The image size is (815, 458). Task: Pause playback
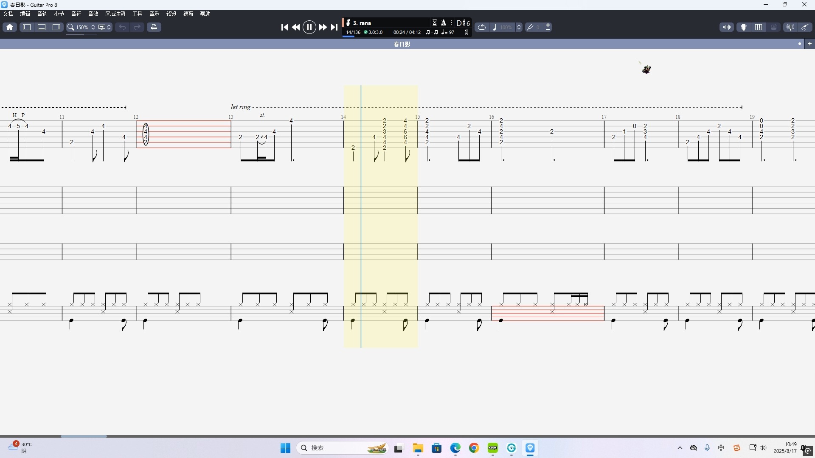pos(309,27)
